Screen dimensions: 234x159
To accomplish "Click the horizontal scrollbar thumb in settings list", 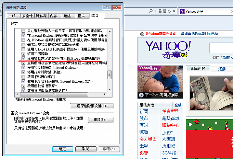I will [x=54, y=94].
